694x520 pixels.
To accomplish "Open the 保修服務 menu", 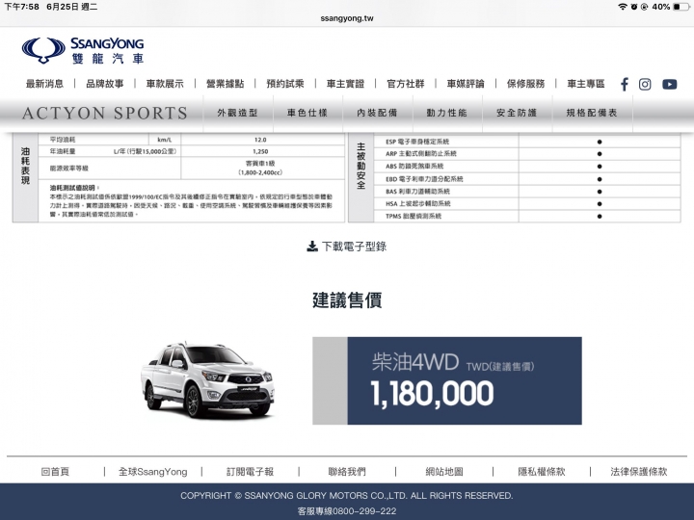I will pos(526,84).
